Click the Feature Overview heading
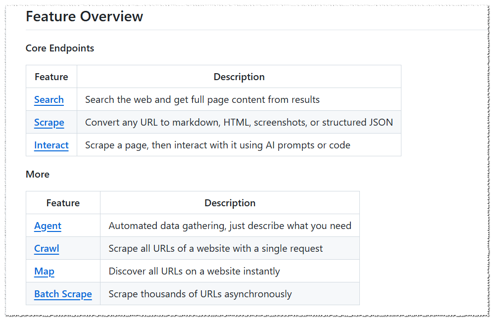 pyautogui.click(x=85, y=16)
